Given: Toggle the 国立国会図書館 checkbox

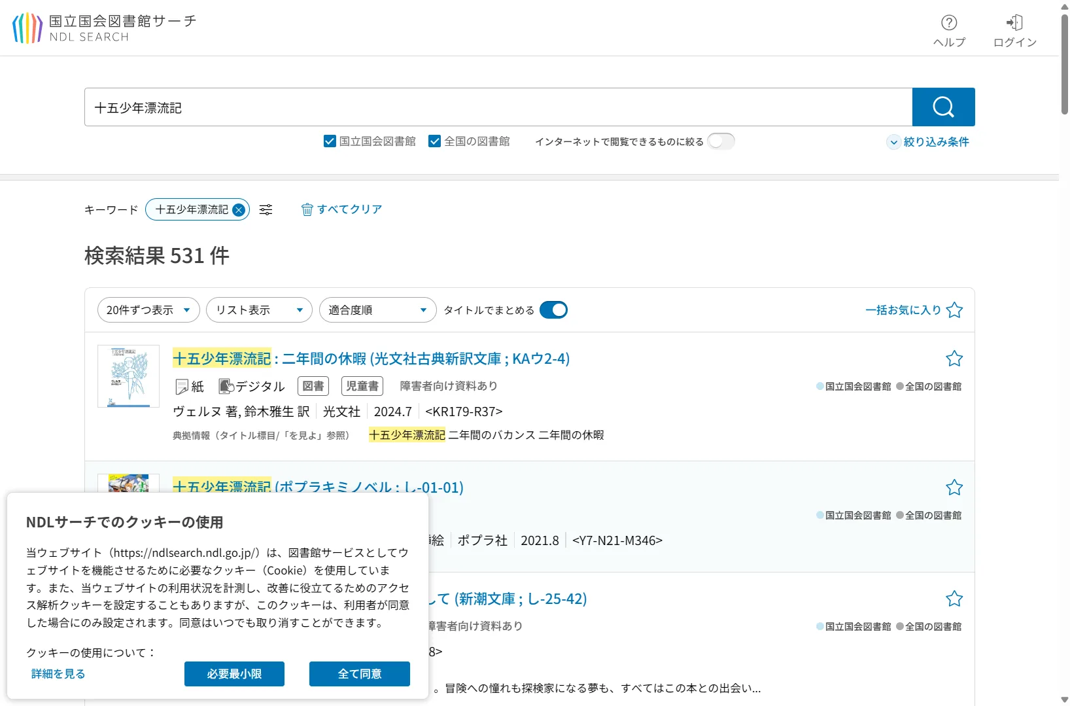Looking at the screenshot, I should pos(330,141).
